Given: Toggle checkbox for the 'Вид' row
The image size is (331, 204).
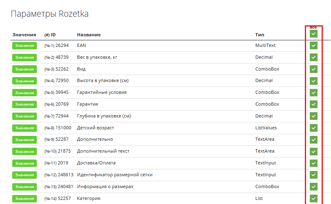Looking at the screenshot, I should coord(313,69).
